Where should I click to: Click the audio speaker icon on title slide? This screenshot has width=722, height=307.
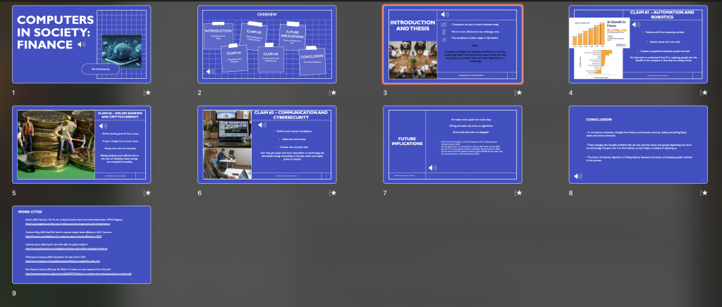[x=82, y=44]
